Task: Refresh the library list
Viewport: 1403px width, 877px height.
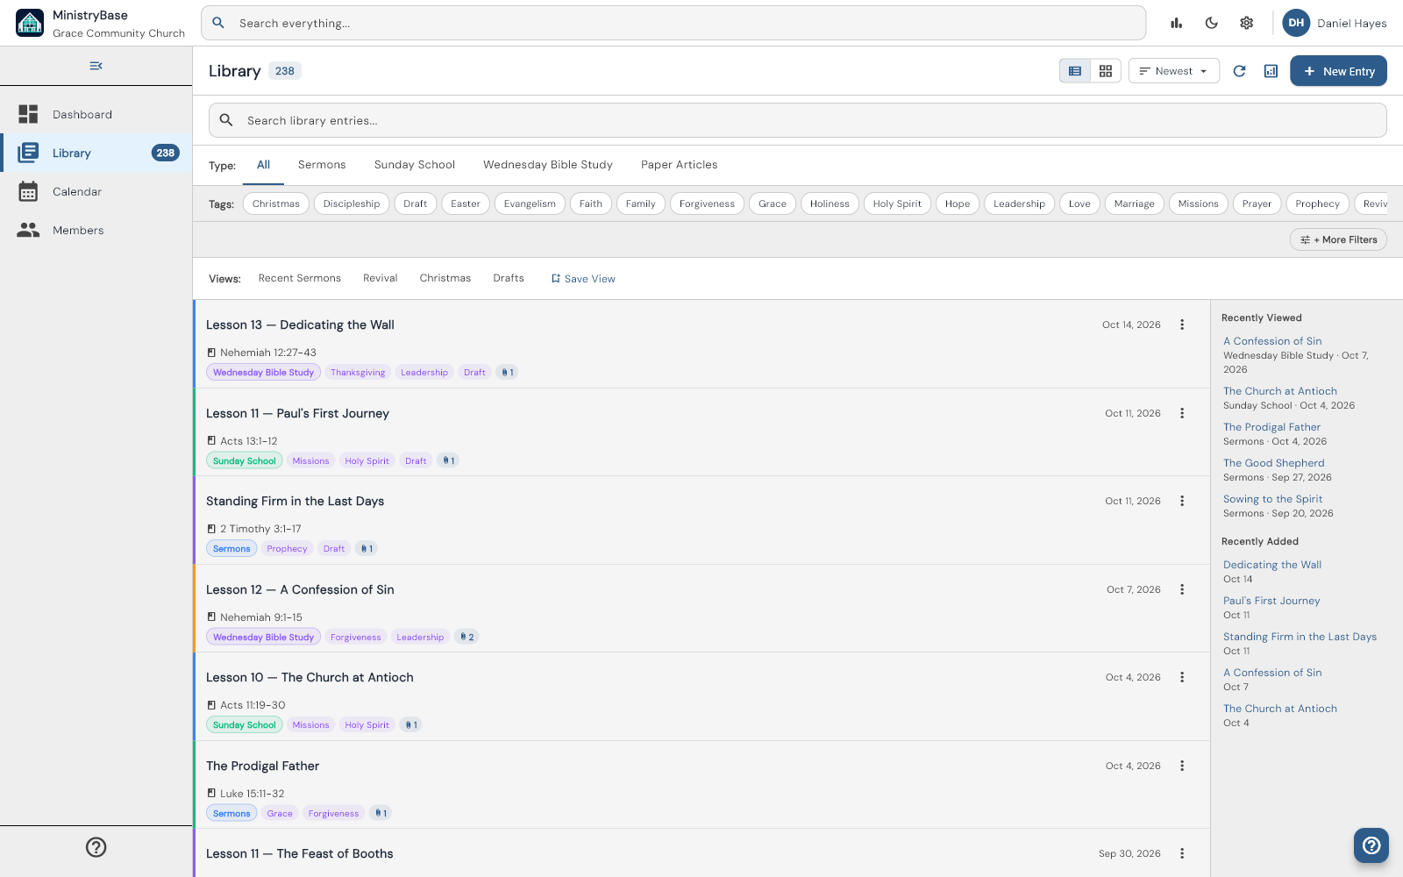Action: pos(1240,71)
